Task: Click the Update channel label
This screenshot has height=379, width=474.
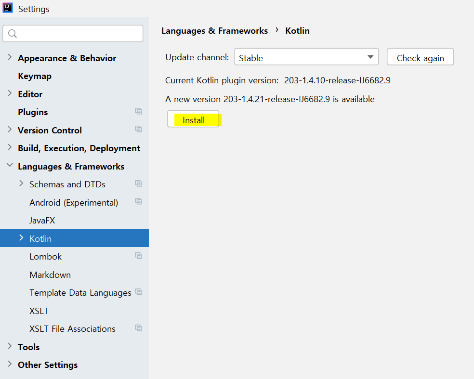Action: tap(197, 57)
